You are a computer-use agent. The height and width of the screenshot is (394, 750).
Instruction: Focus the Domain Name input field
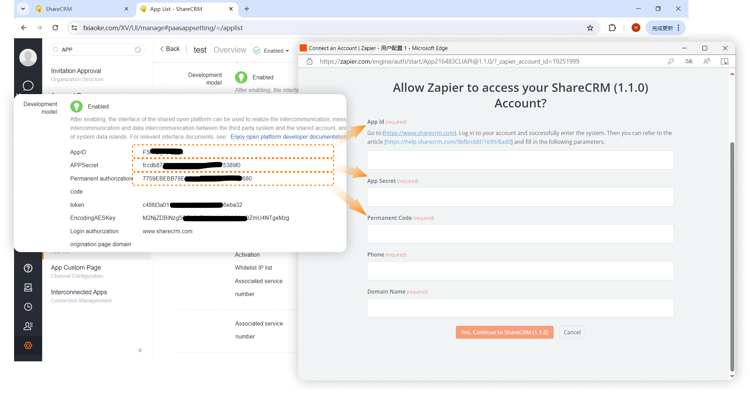pos(520,308)
